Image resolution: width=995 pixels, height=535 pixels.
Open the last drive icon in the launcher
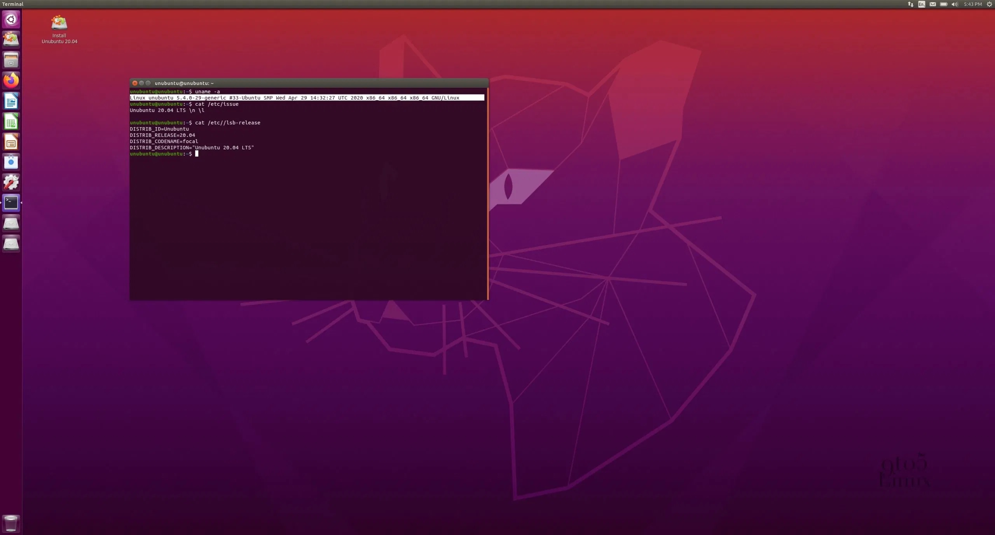click(11, 243)
